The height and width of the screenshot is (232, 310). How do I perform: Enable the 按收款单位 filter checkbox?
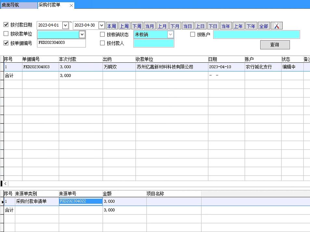pyautogui.click(x=6, y=34)
